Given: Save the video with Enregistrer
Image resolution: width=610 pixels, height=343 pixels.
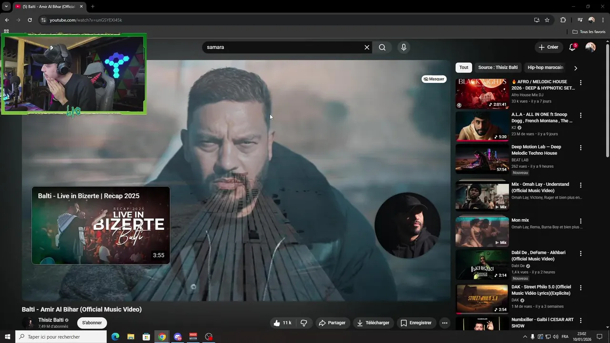Looking at the screenshot, I should [416, 323].
